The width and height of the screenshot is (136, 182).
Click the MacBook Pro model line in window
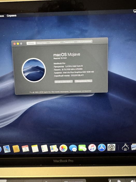(60, 63)
